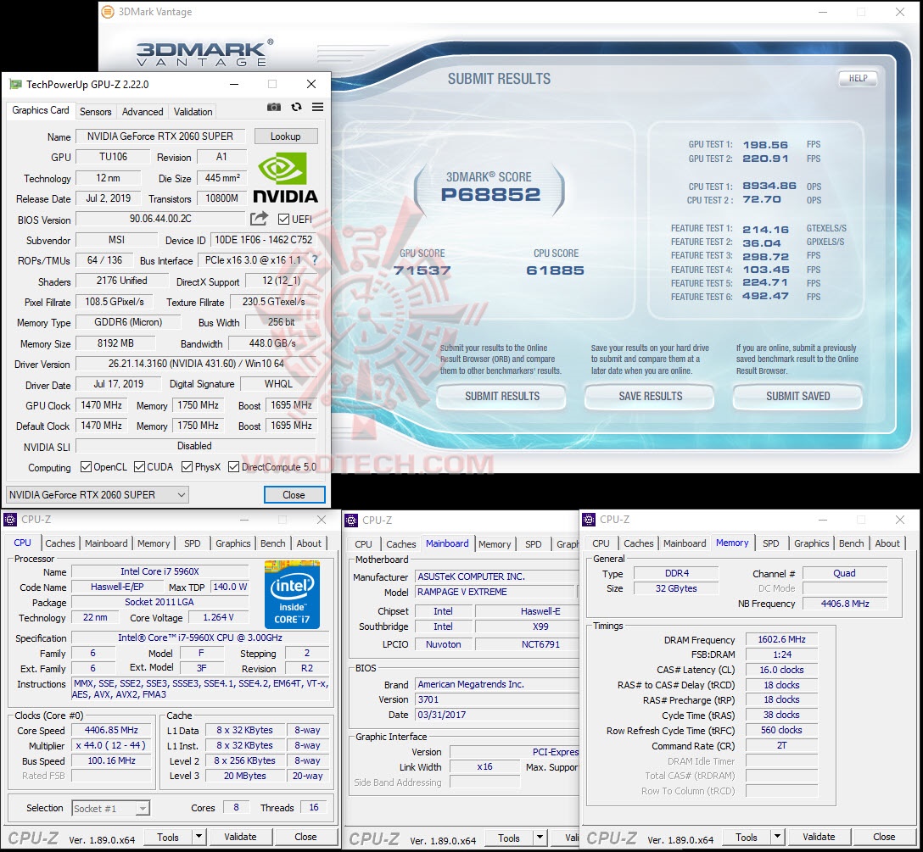Image resolution: width=923 pixels, height=852 pixels.
Task: Open the Validation tab in GPU-Z
Action: [193, 111]
